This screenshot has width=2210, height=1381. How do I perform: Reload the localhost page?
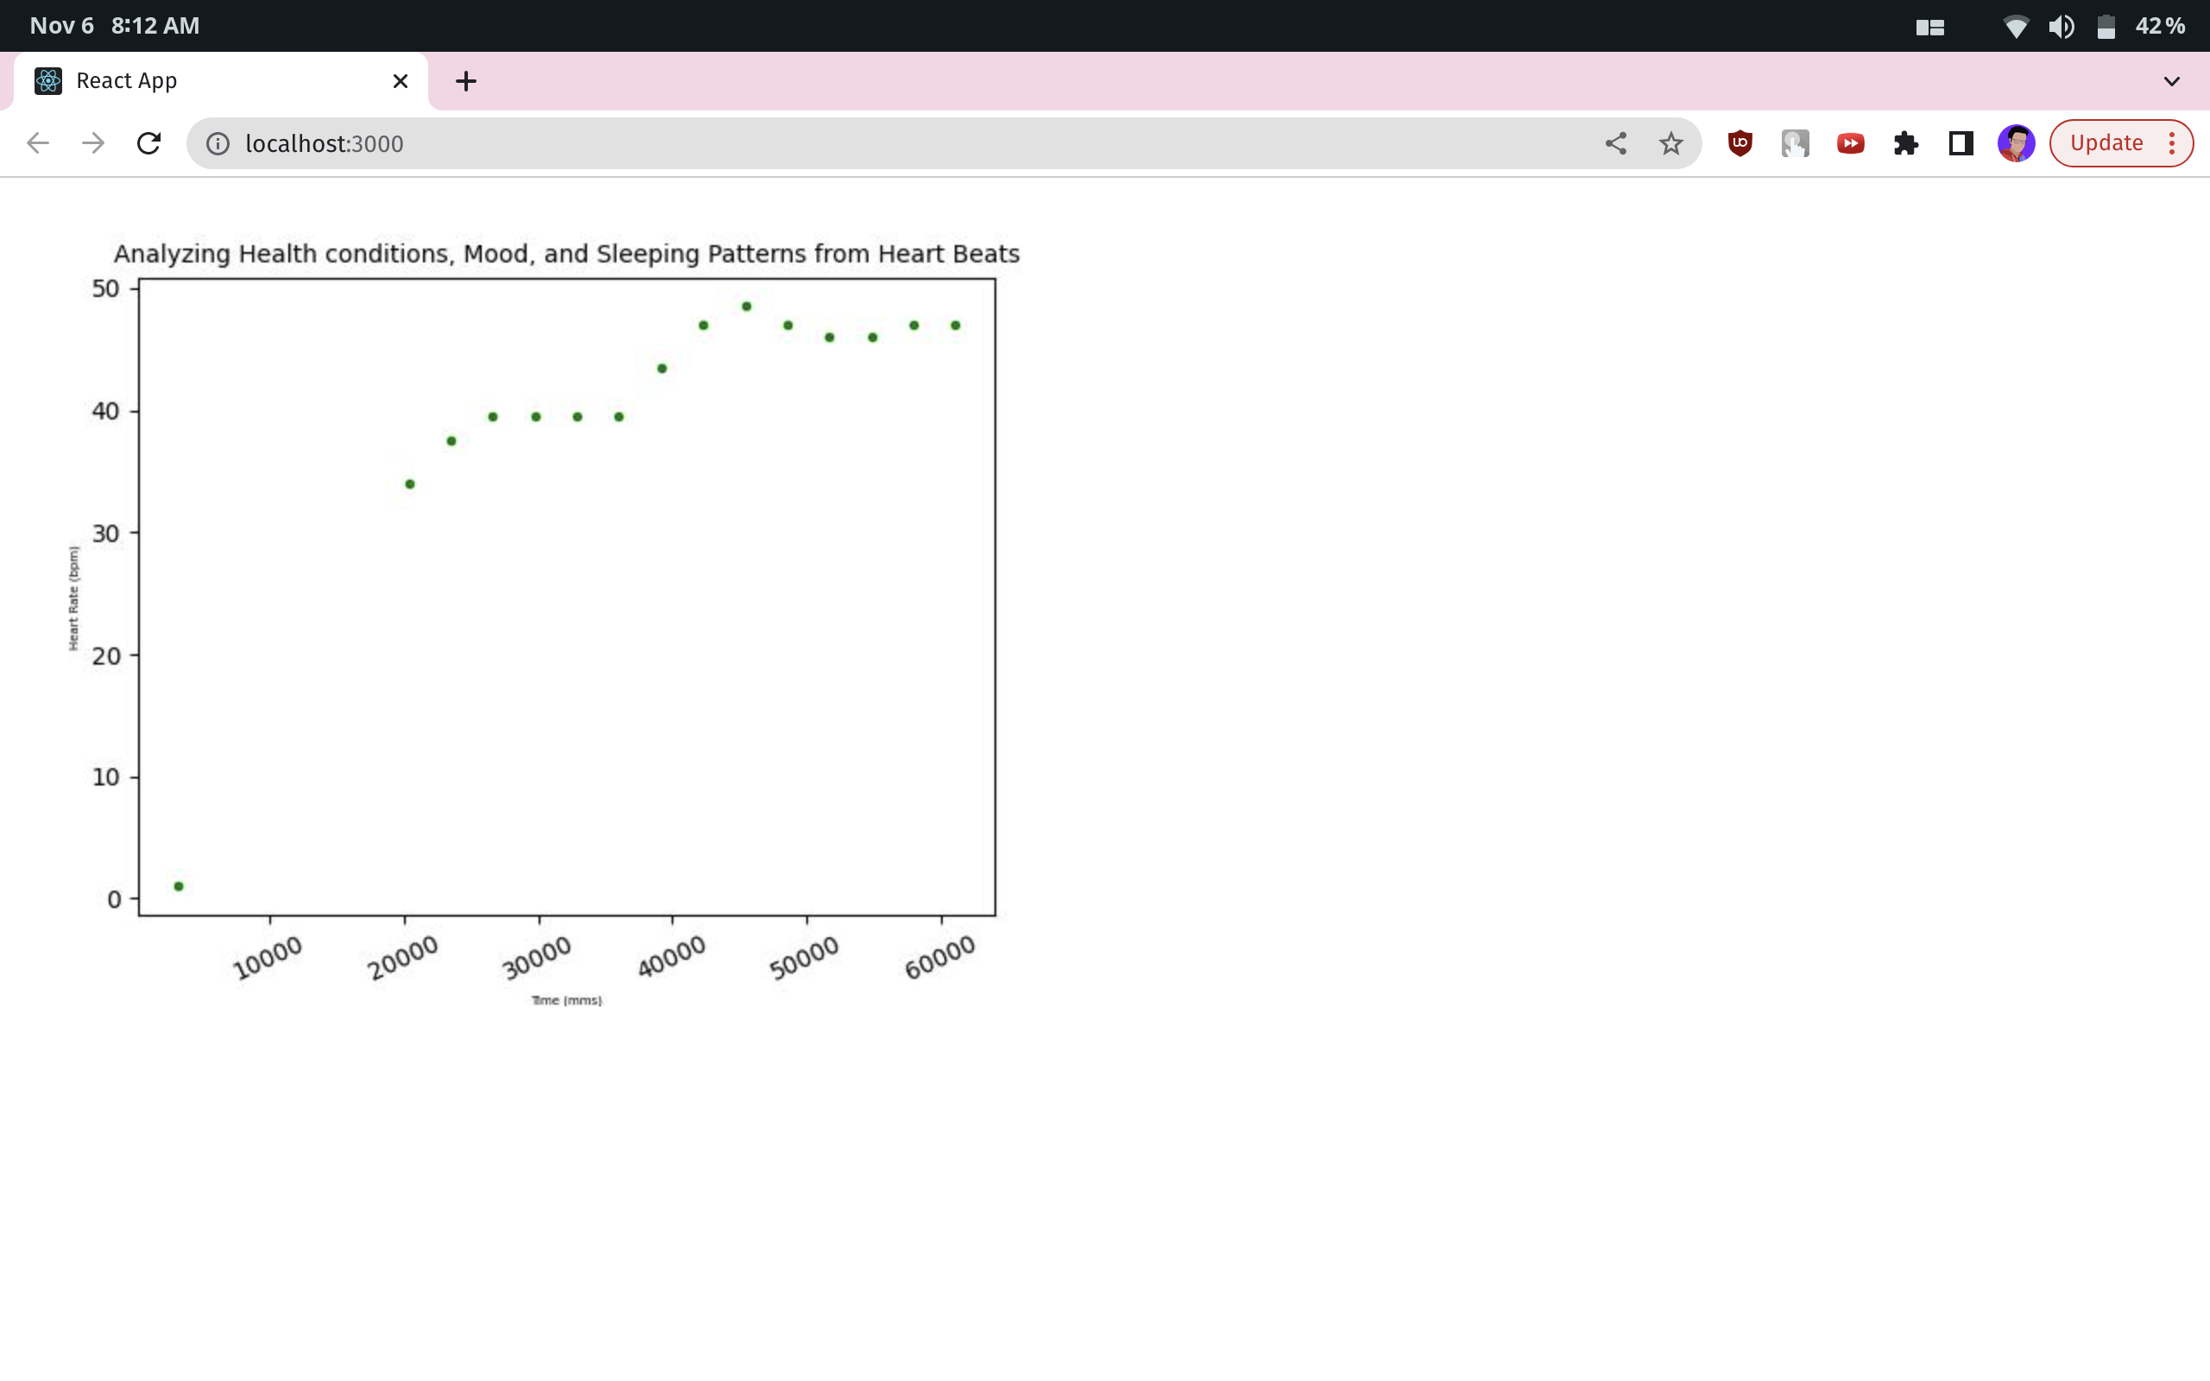[148, 143]
